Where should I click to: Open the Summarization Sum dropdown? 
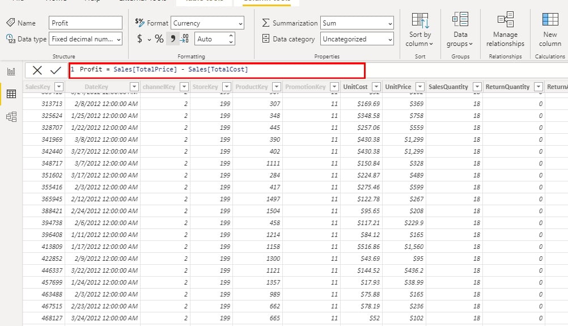(x=357, y=23)
